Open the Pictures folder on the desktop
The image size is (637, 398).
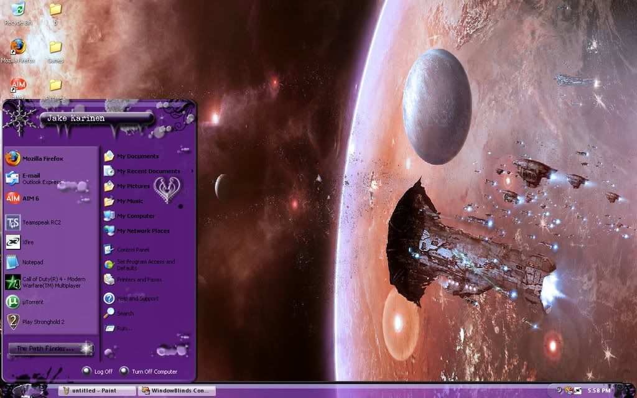[x=55, y=88]
